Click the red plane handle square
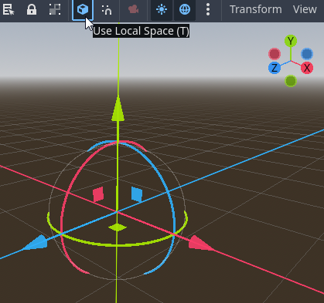The width and height of the screenshot is (324, 303). point(98,194)
